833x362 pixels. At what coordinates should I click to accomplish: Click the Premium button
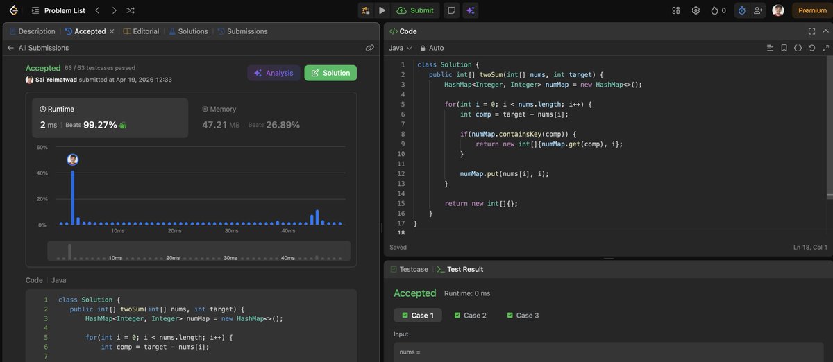click(812, 10)
